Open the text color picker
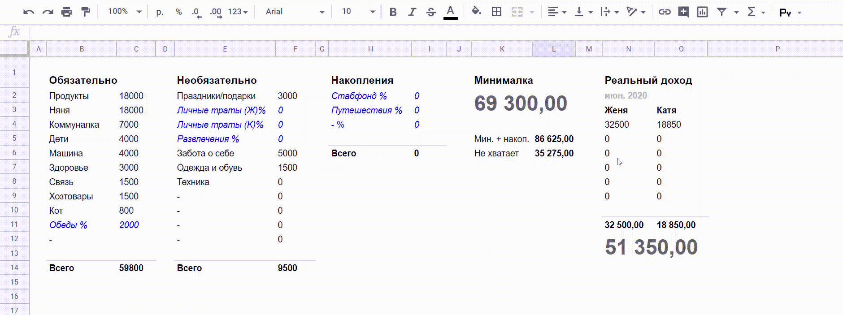 coord(450,12)
